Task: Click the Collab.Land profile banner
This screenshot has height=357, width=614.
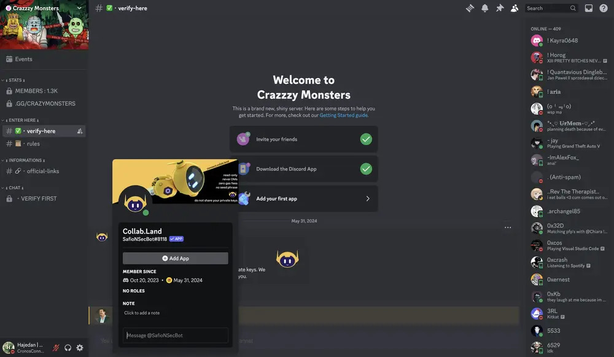Action: 176,181
